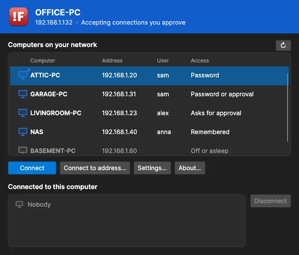This screenshot has height=255, width=299.
Task: Click user sam in GARAGE-PC row
Action: pyautogui.click(x=163, y=94)
